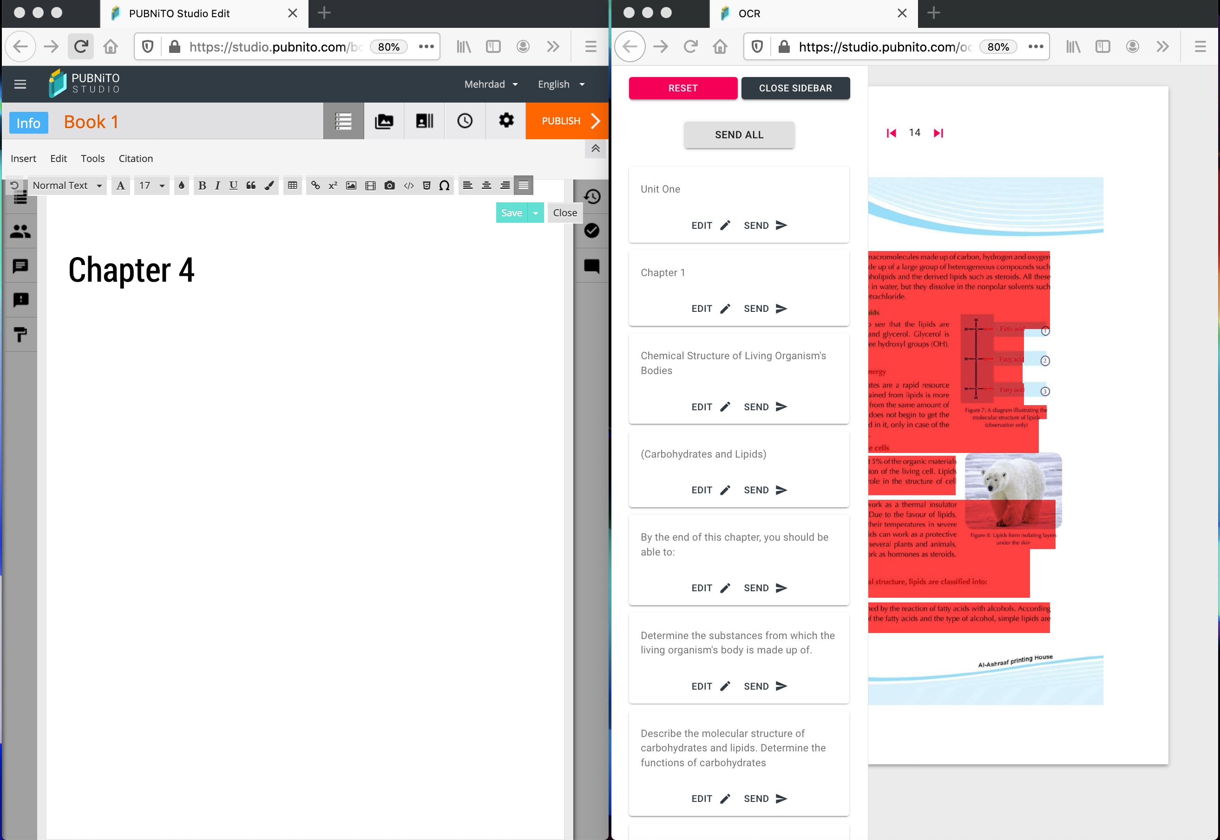Image resolution: width=1220 pixels, height=840 pixels.
Task: Click the camera icon in the toolbar
Action: tap(389, 185)
